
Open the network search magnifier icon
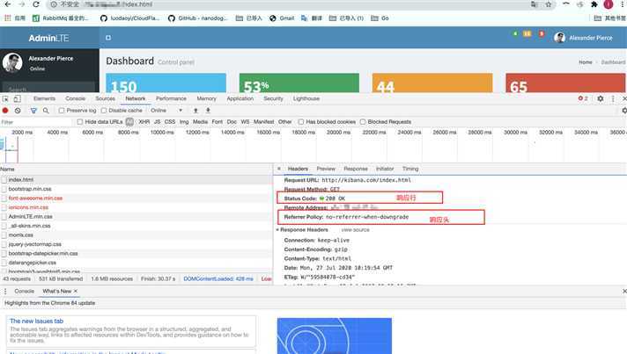46,111
